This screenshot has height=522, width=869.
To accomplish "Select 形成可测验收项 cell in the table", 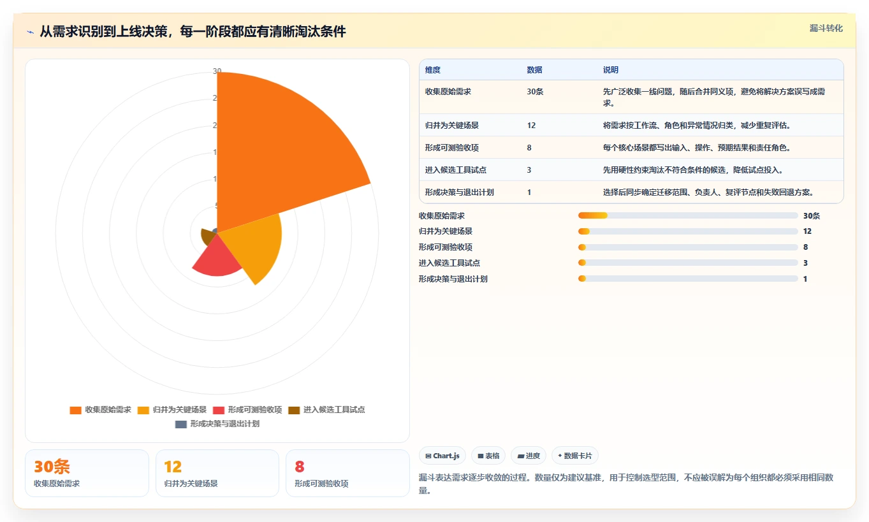I will point(452,148).
